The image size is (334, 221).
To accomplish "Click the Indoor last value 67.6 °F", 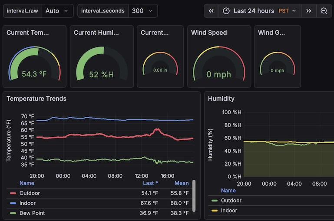I will (x=149, y=203).
